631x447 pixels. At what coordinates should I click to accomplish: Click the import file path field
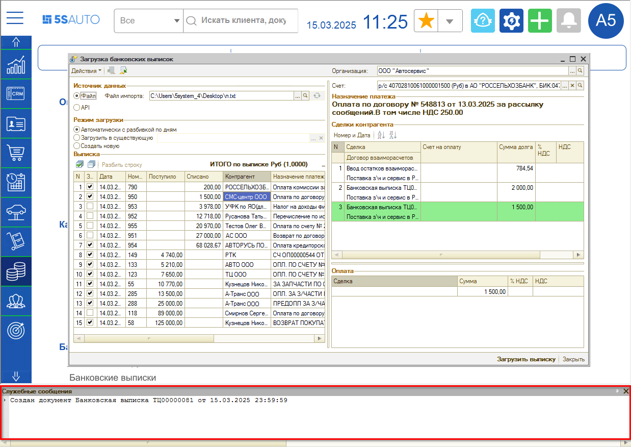click(221, 95)
